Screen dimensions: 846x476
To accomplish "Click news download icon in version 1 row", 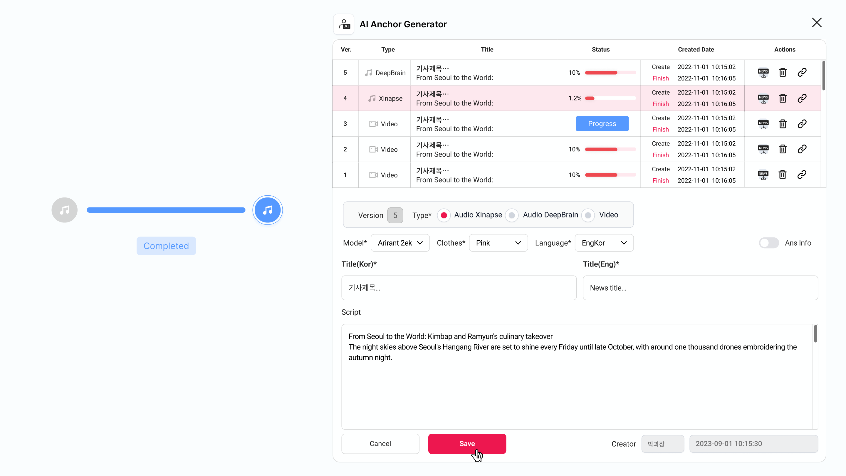I will tap(763, 175).
